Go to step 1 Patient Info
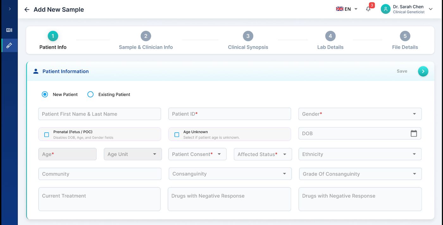This screenshot has width=443, height=225. coord(53,41)
